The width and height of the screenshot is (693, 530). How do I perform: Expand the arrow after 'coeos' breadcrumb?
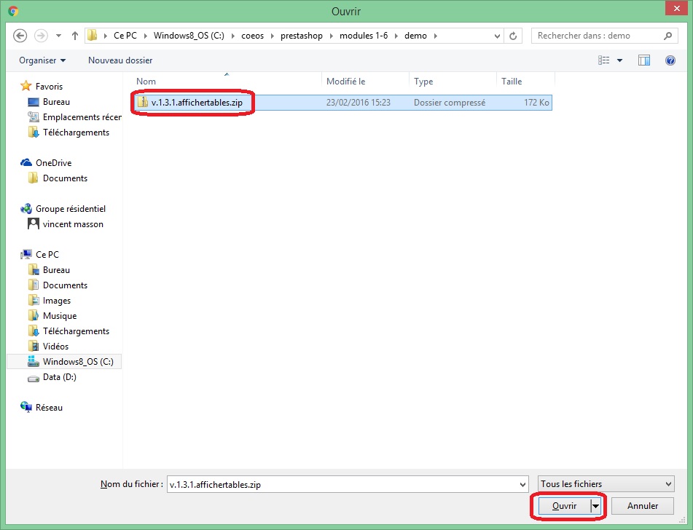click(x=273, y=36)
